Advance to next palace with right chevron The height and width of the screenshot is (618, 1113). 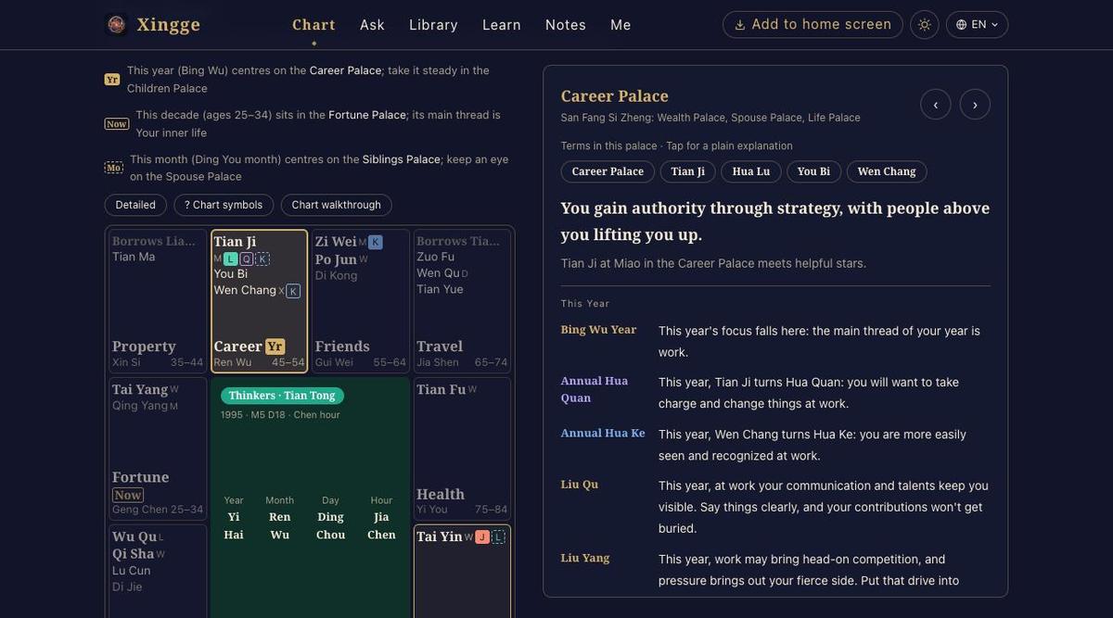(x=975, y=105)
